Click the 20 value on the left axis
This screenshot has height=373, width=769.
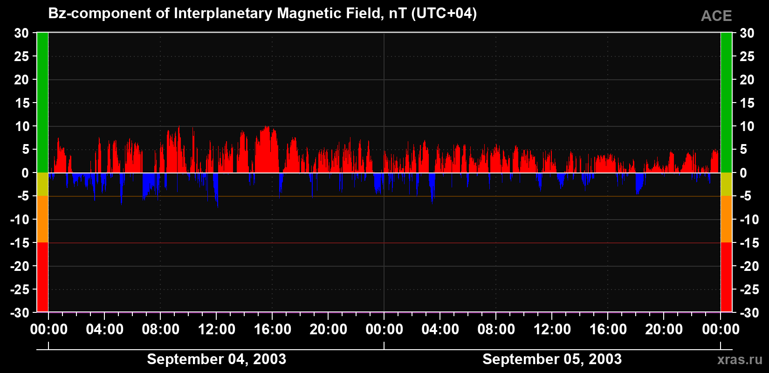coord(21,80)
